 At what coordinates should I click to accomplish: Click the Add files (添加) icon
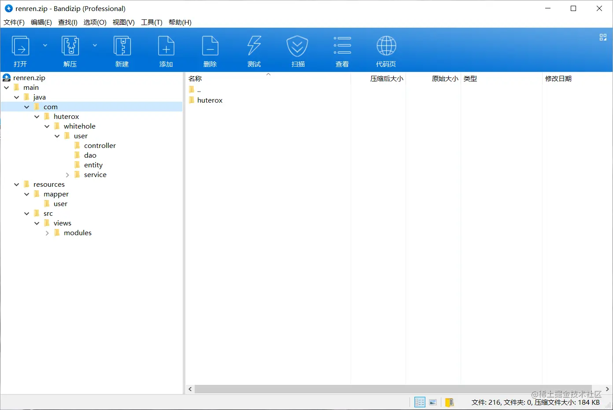pos(166,46)
